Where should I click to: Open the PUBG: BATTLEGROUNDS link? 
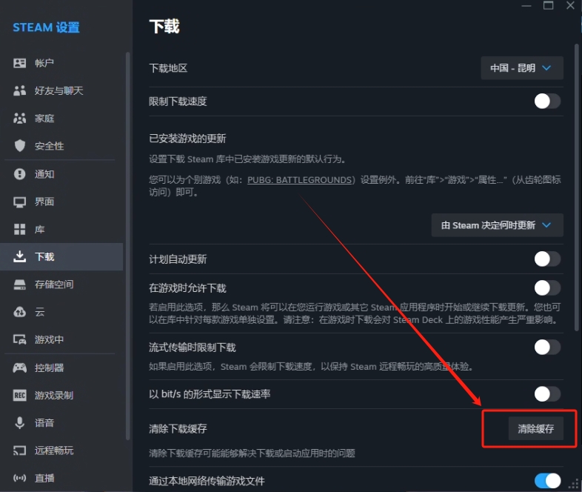300,180
